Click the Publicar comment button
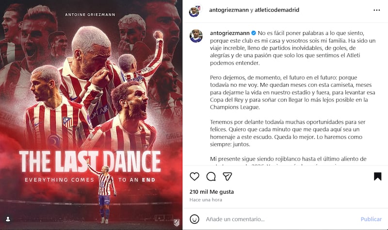The image size is (388, 230). [x=371, y=219]
